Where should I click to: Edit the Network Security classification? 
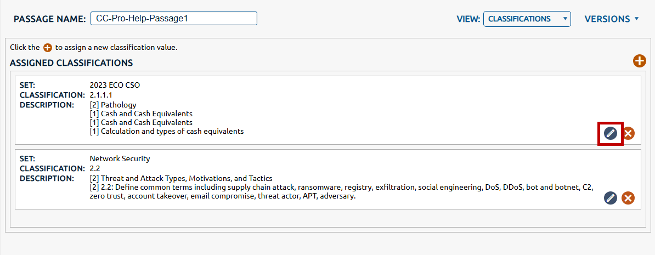pyautogui.click(x=610, y=198)
